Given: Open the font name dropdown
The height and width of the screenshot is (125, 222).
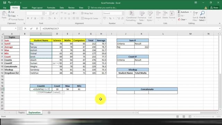Looking at the screenshot, I should click(43, 13).
